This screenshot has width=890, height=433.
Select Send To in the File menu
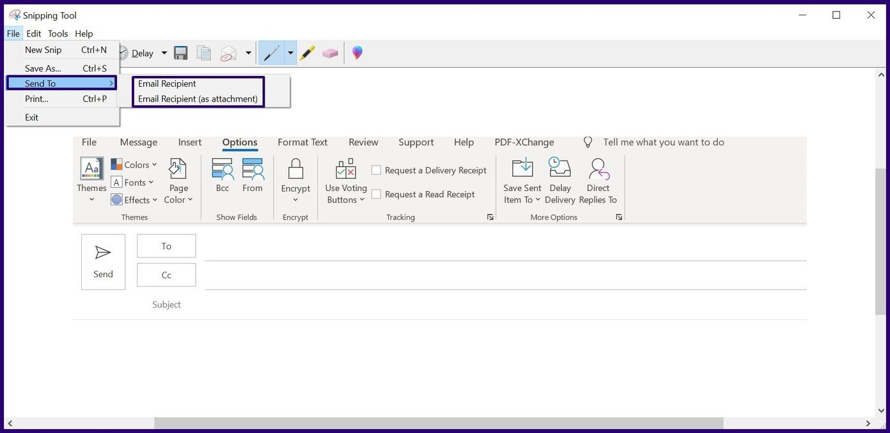(x=61, y=84)
